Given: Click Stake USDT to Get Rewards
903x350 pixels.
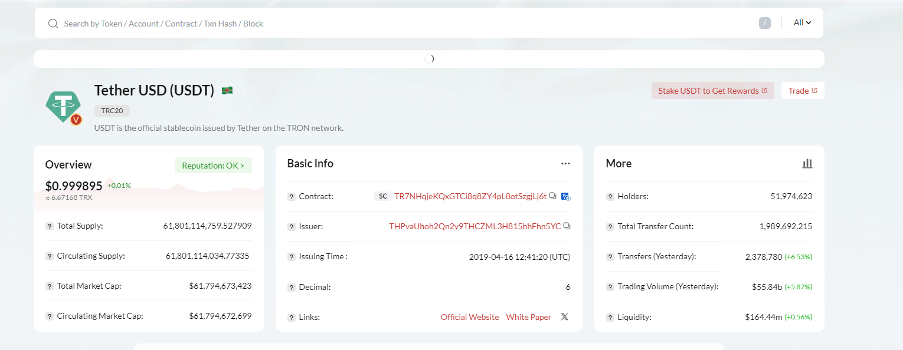Looking at the screenshot, I should [x=712, y=90].
